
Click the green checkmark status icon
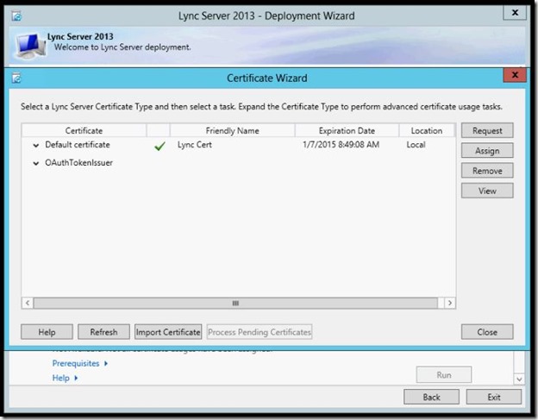(160, 146)
